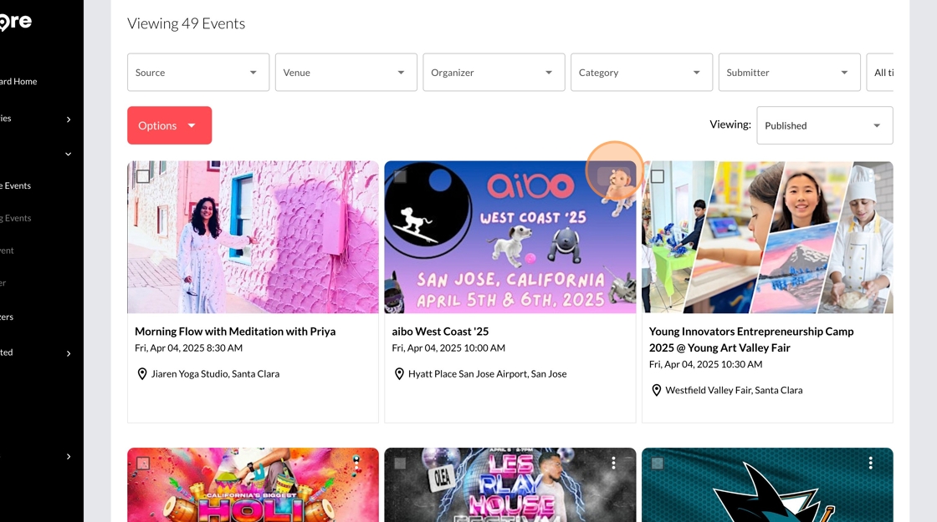Open the three-dot menu on the Holi card
Viewport: 937px width, 522px height.
coord(356,463)
